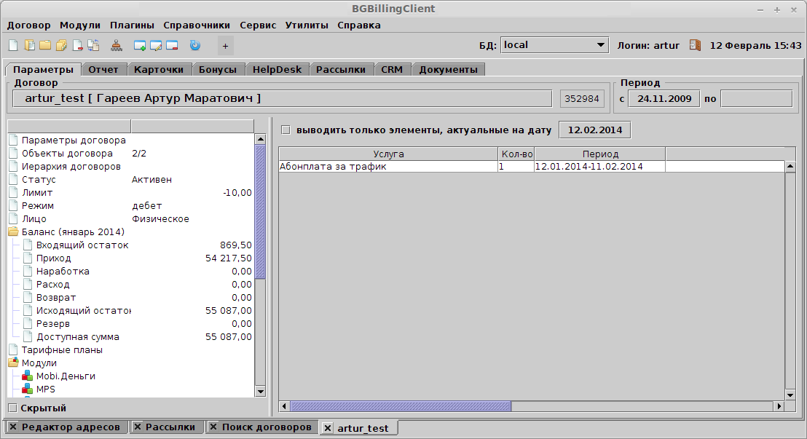Click the window with green plus icon
807x439 pixels.
pyautogui.click(x=140, y=45)
